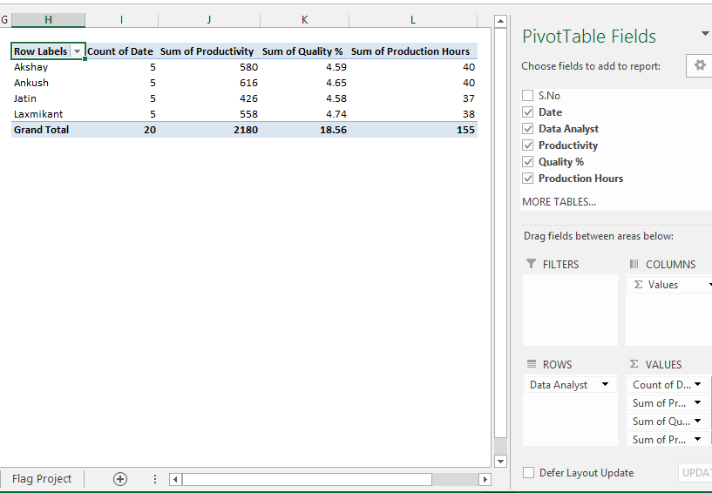Select the Laxmikant row label cell
The height and width of the screenshot is (493, 712).
(x=48, y=114)
